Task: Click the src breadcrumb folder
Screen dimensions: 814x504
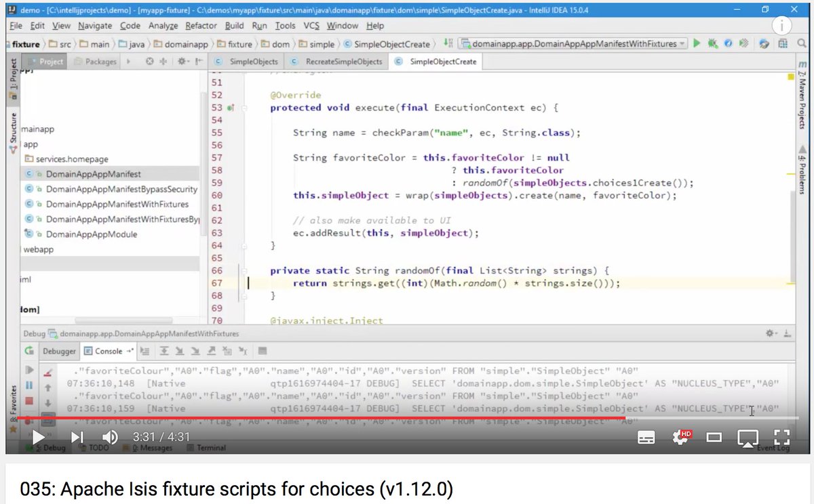Action: (59, 44)
